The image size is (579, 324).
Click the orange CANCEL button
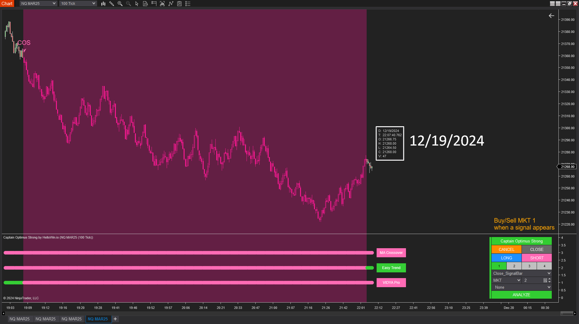[x=506, y=249]
